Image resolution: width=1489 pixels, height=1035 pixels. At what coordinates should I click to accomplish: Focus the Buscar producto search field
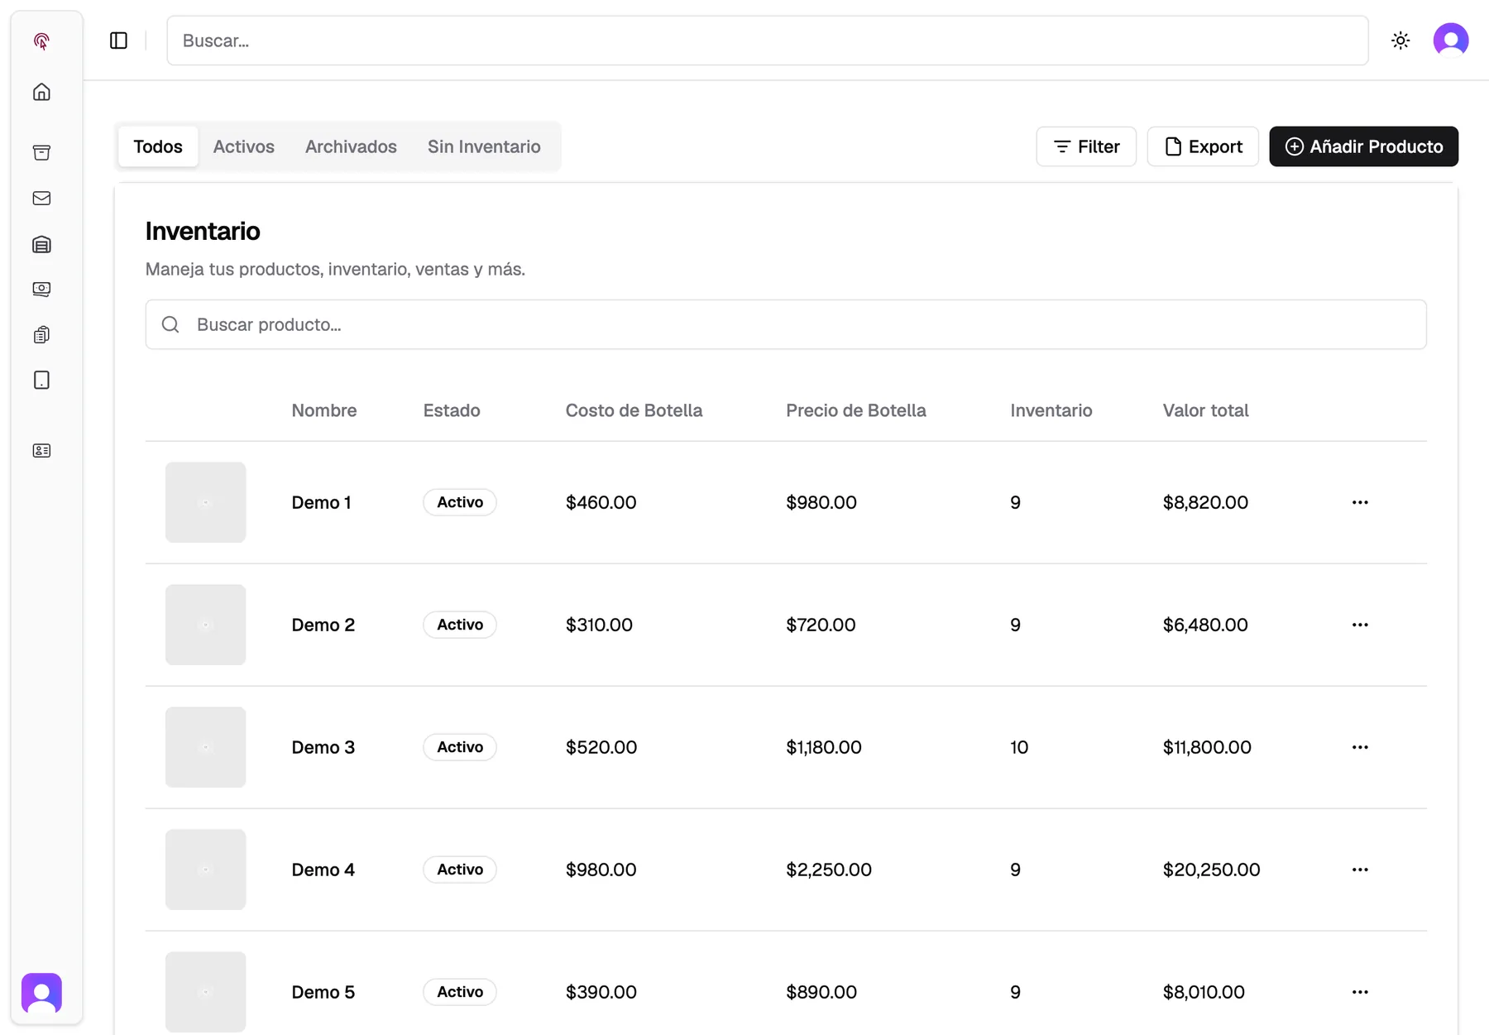[786, 324]
